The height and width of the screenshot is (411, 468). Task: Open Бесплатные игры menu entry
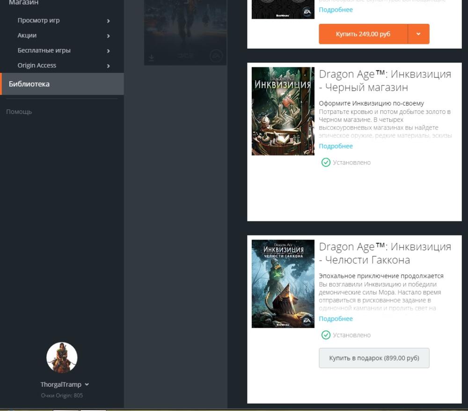(44, 50)
